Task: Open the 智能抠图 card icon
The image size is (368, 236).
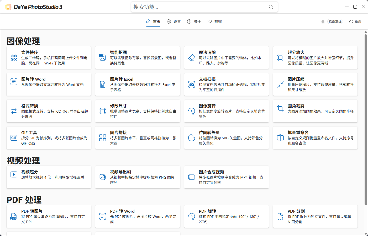Action: pos(102,57)
